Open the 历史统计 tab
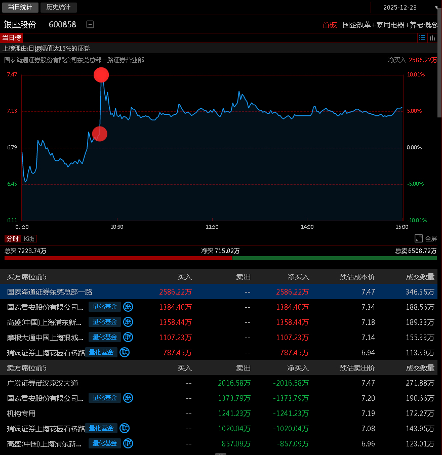The image size is (442, 455). pos(59,7)
